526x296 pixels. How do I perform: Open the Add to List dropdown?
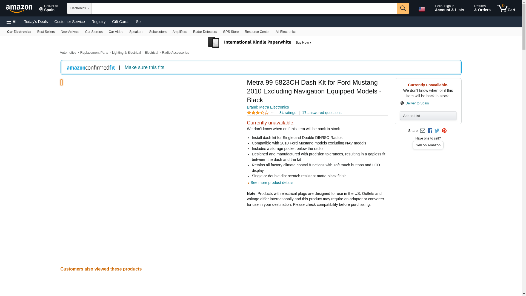(x=428, y=116)
